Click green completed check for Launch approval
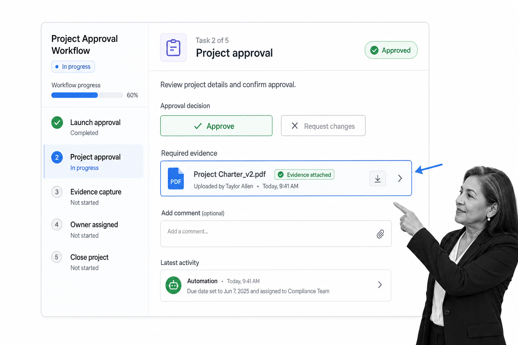The height and width of the screenshot is (345, 518). click(x=57, y=123)
